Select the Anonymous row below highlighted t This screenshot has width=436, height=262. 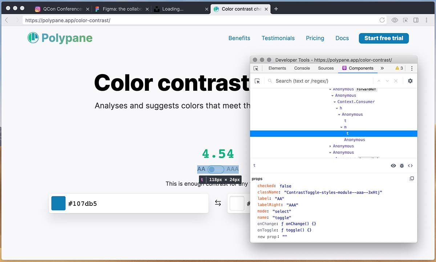tap(355, 140)
